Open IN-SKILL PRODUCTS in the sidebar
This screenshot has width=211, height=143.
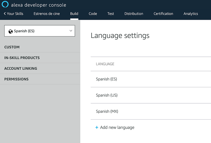[x=22, y=58]
